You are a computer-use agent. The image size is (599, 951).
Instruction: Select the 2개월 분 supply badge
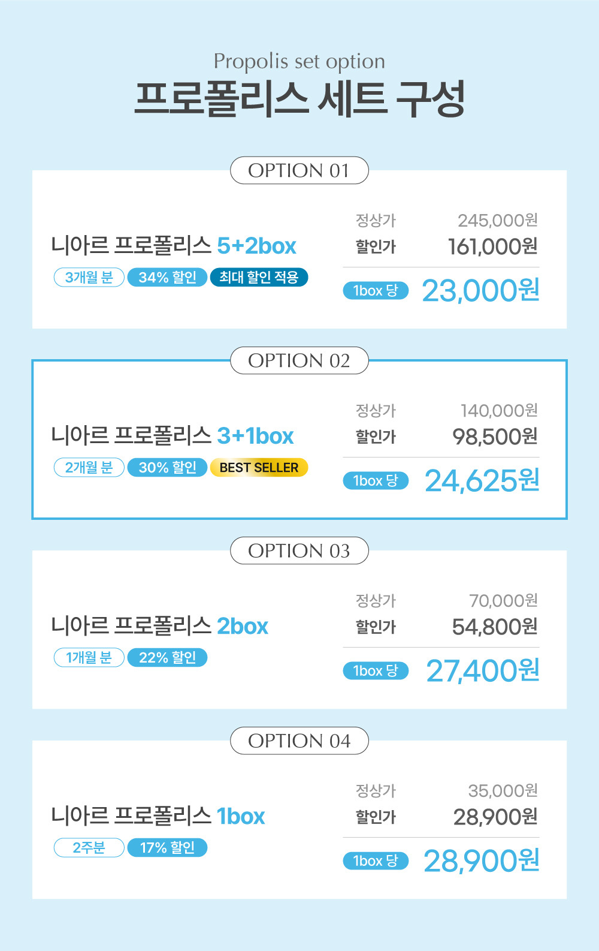point(89,468)
